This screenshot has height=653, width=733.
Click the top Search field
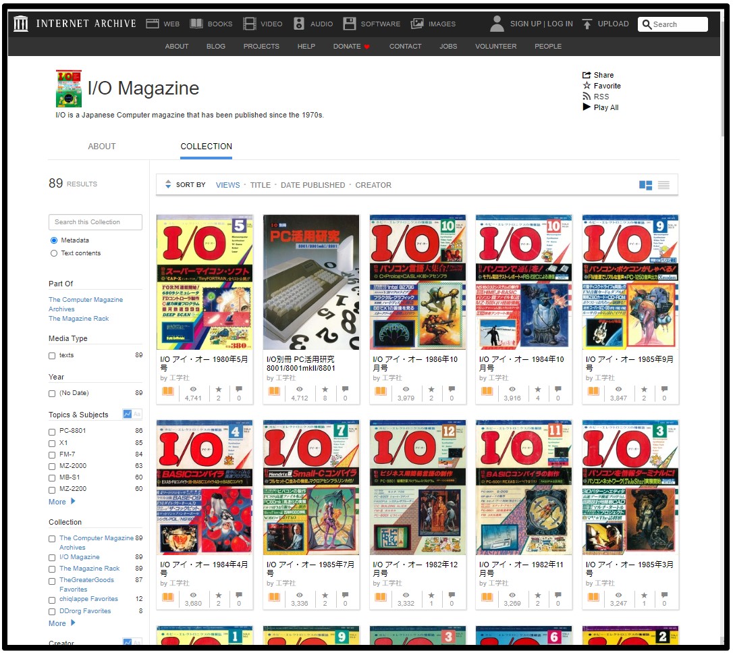[x=673, y=24]
